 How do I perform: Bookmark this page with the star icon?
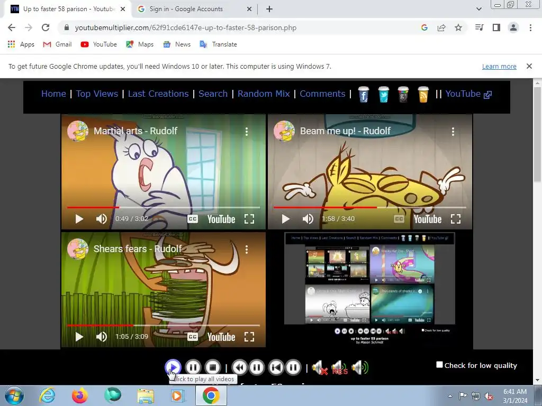pos(458,27)
